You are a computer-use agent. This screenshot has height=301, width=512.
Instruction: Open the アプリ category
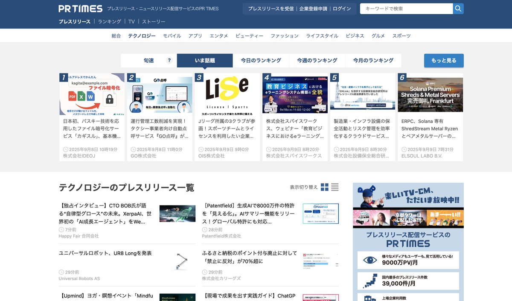click(195, 36)
